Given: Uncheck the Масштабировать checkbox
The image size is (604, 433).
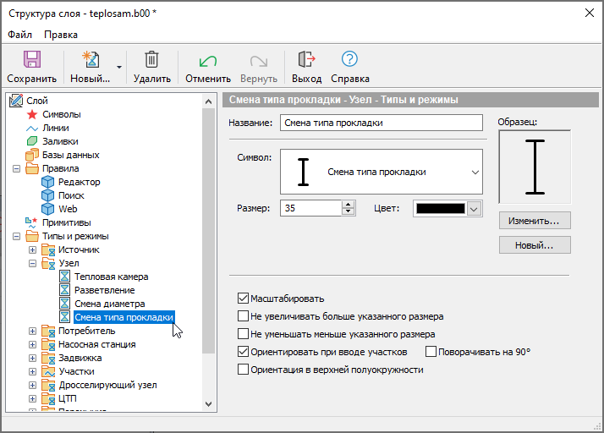Looking at the screenshot, I should coord(244,299).
